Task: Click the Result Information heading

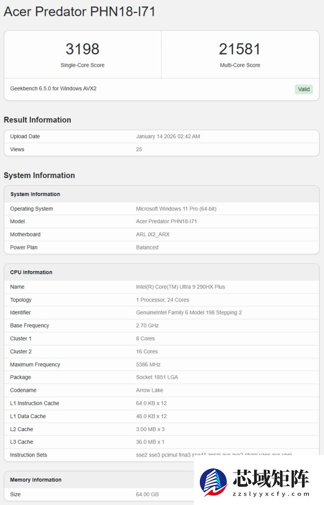Action: 37,120
